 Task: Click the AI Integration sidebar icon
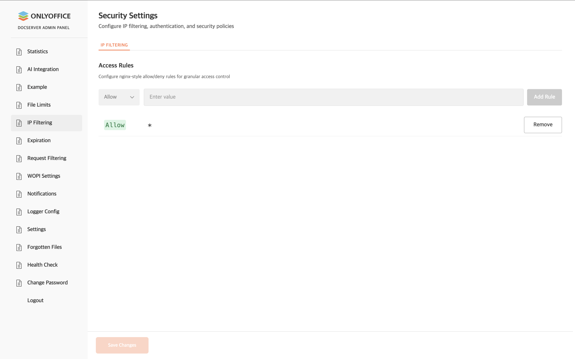pyautogui.click(x=19, y=70)
